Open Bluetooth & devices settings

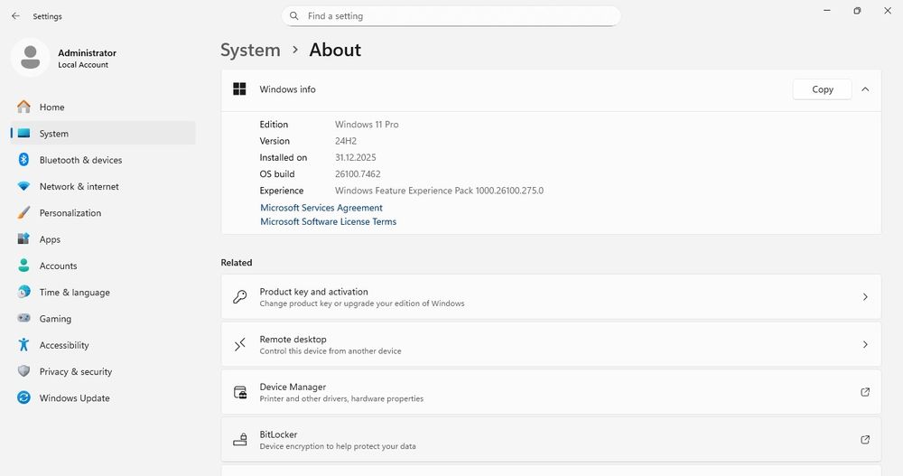point(103,160)
